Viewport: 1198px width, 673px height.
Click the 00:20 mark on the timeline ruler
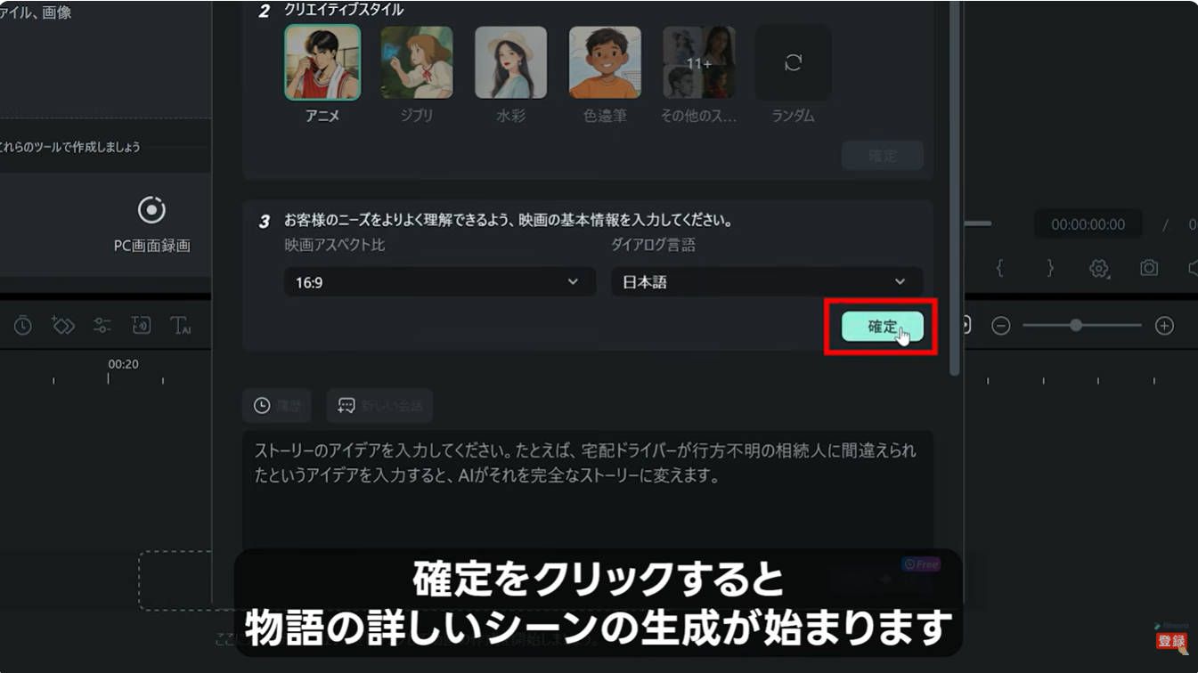[x=123, y=364]
